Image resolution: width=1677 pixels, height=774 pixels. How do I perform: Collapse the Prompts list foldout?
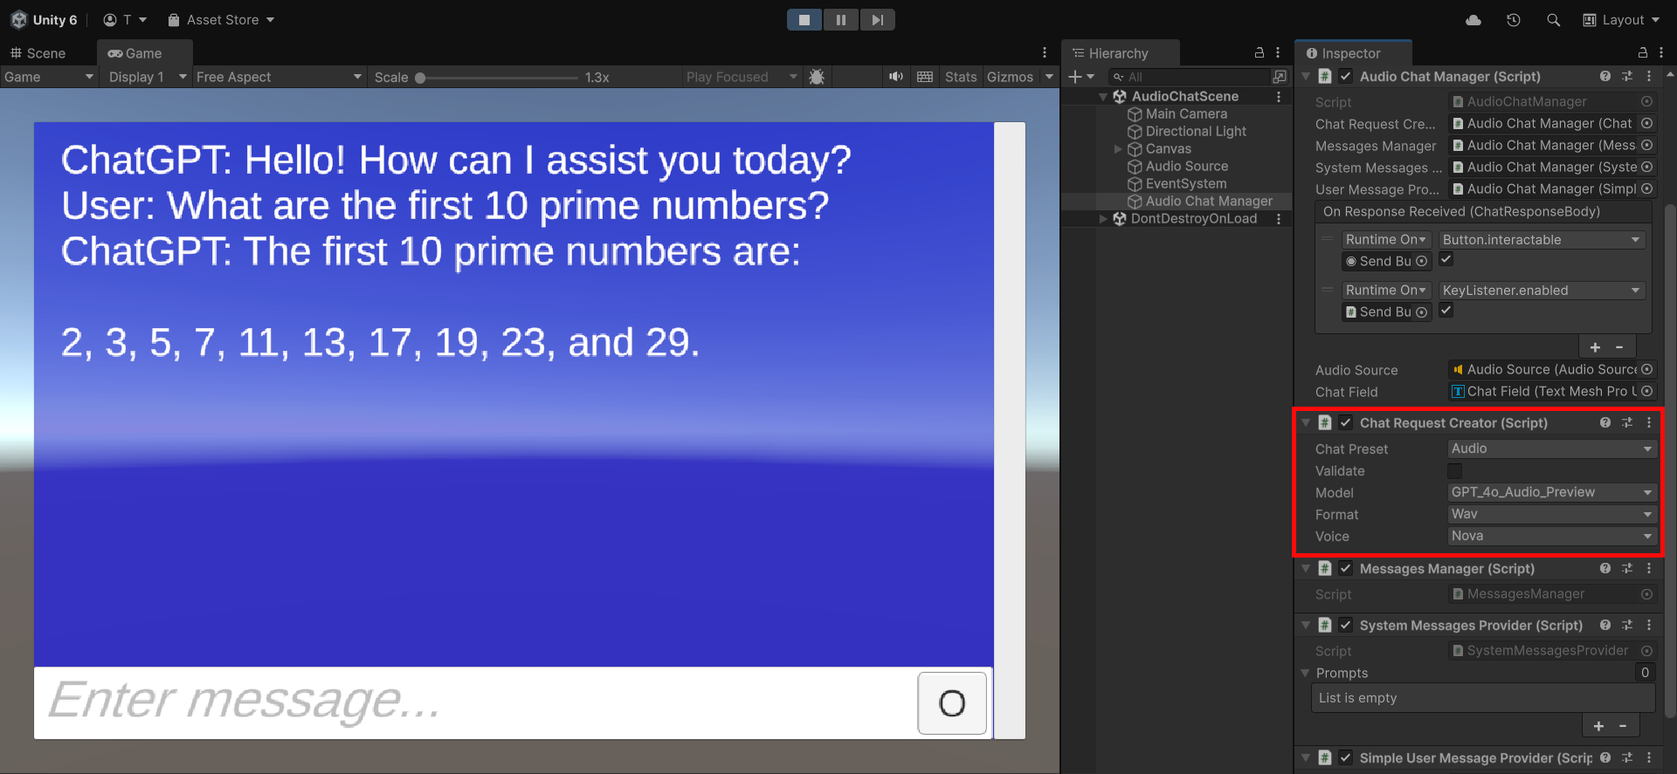click(x=1306, y=674)
